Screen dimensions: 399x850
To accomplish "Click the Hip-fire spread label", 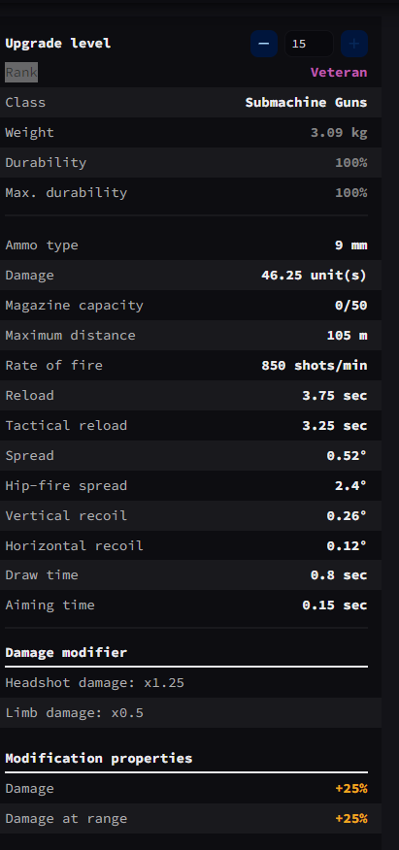I will [66, 485].
